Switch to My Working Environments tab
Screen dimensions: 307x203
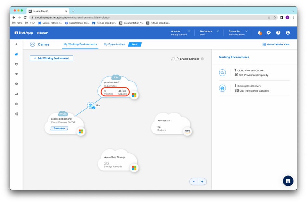[80, 44]
